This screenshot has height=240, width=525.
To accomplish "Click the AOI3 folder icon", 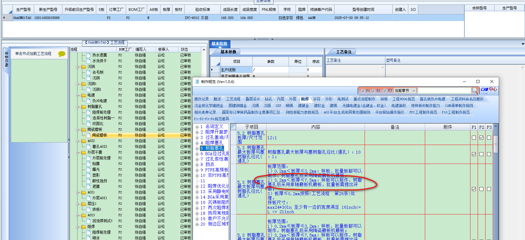I will [84, 215].
